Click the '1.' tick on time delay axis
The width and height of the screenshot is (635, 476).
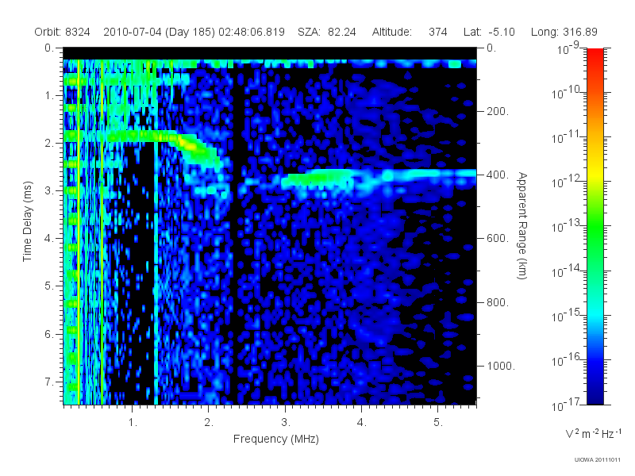click(49, 95)
